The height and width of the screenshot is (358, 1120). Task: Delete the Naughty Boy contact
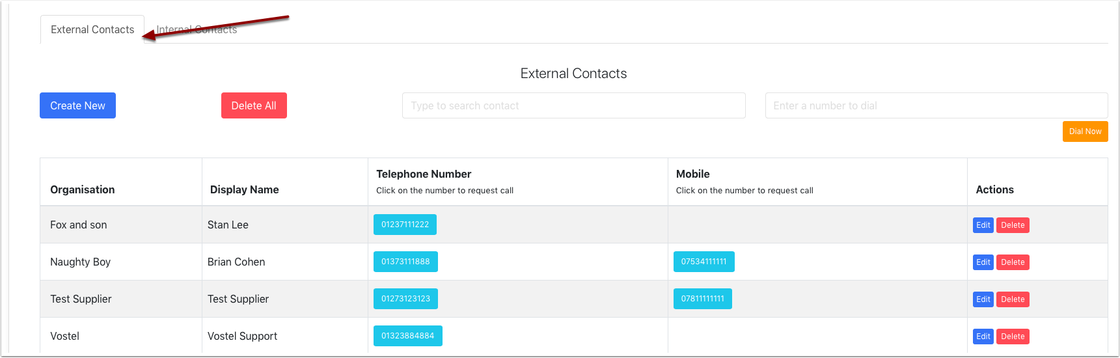pos(1013,262)
